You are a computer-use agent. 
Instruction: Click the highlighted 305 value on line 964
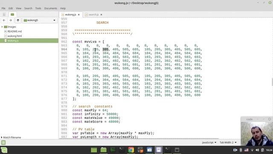[105, 50]
